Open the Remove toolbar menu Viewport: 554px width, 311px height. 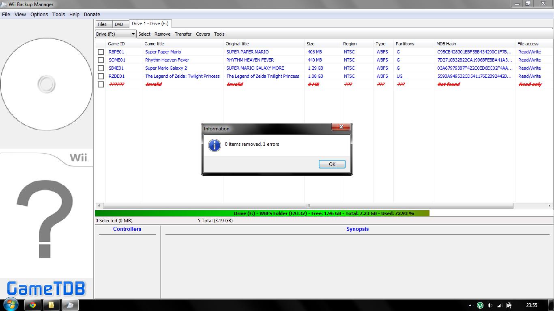tap(162, 34)
